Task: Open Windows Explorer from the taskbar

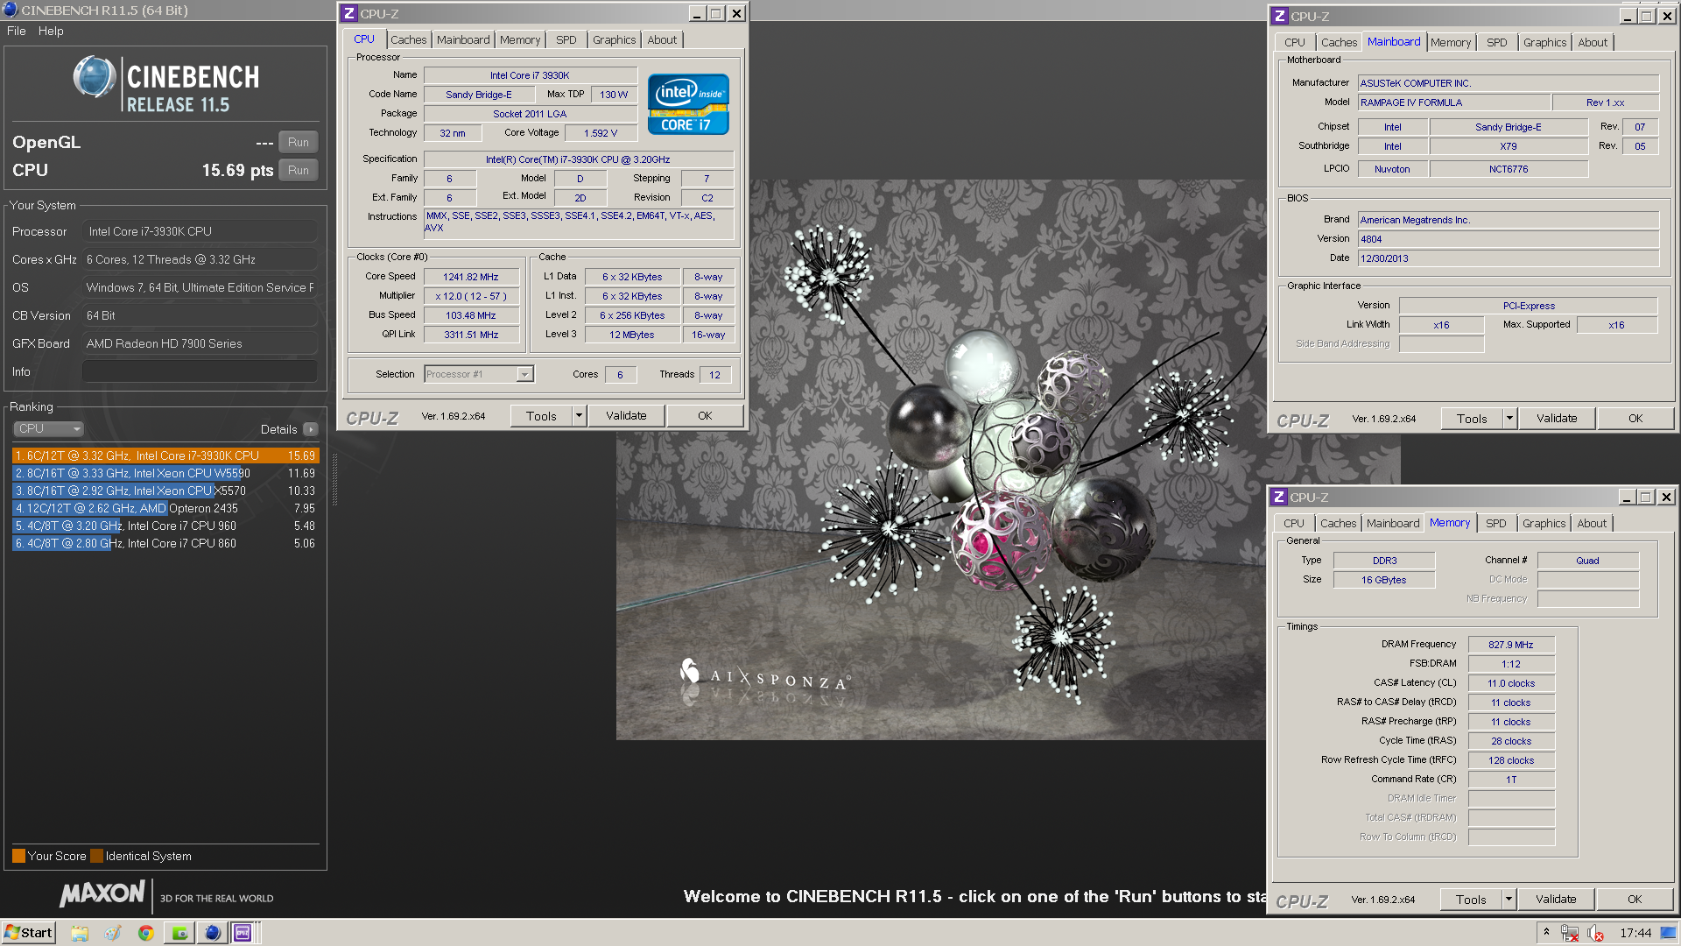Action: (x=80, y=933)
